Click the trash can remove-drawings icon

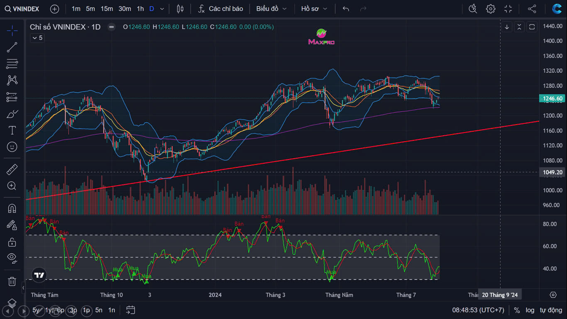[x=12, y=281]
